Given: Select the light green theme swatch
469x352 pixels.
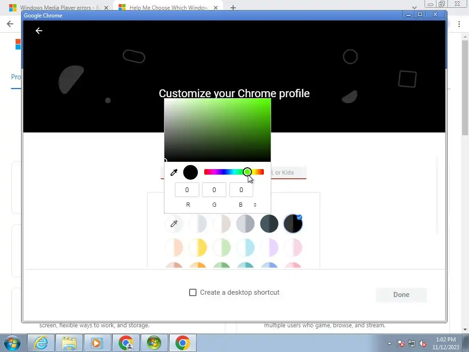Looking at the screenshot, I should (222, 247).
